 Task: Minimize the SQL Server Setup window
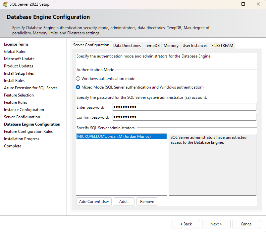point(228,4)
